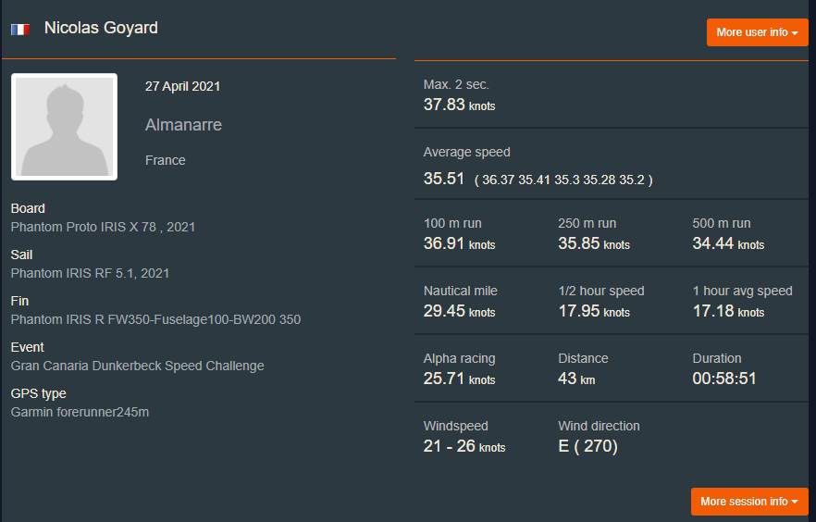This screenshot has height=522, width=816.
Task: Click the French flag icon
Action: 19,30
